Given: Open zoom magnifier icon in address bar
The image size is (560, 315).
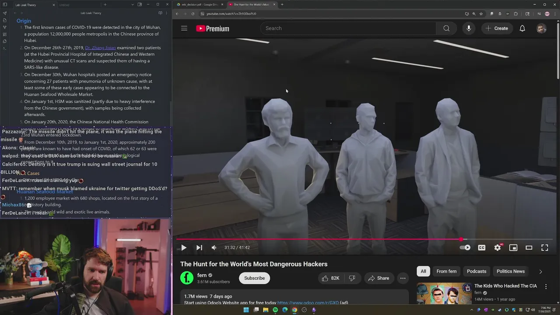Looking at the screenshot, I should point(474,14).
